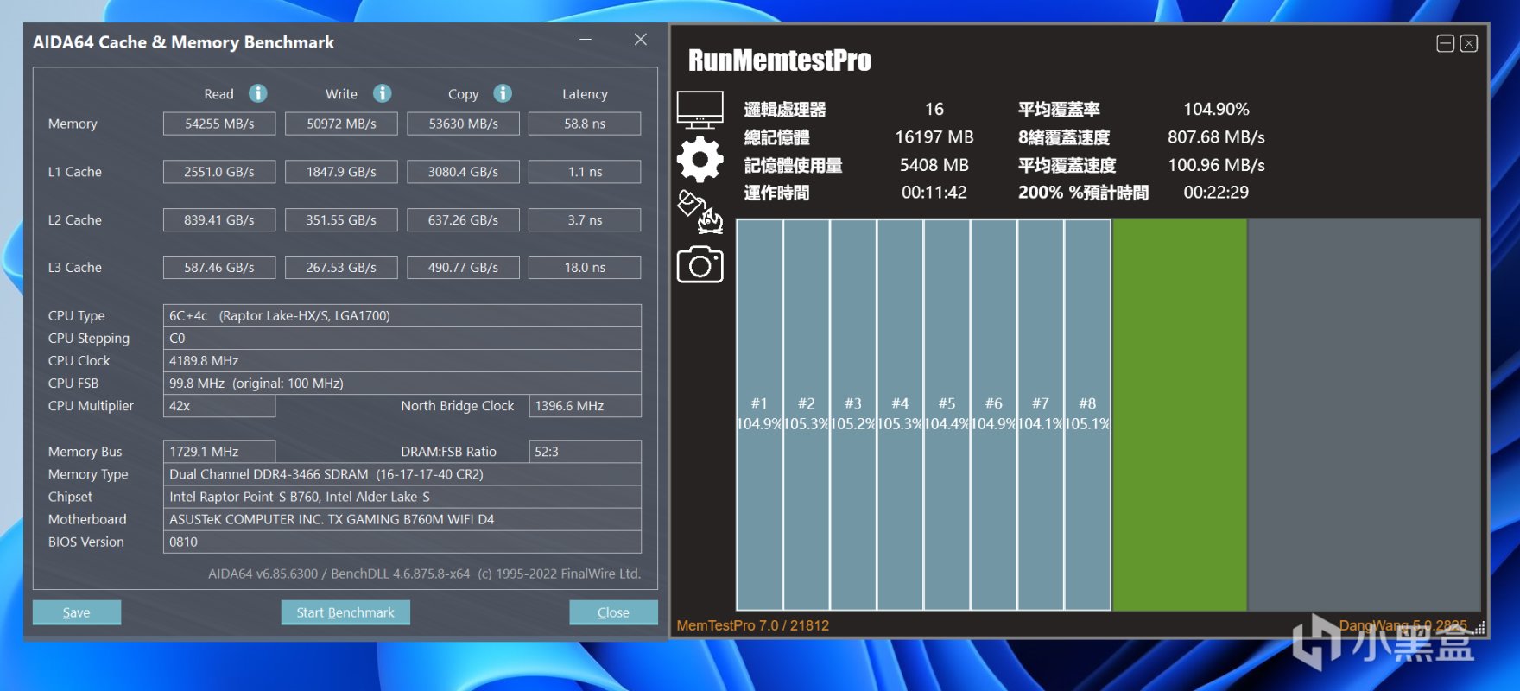Click the Read info icon in AIDA64

[x=258, y=93]
